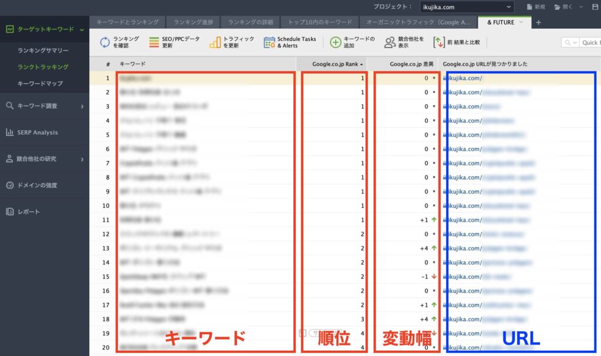Screen dimensions: 601x356
Task: Click the +4 difference value in row 13
Action: click(x=424, y=248)
